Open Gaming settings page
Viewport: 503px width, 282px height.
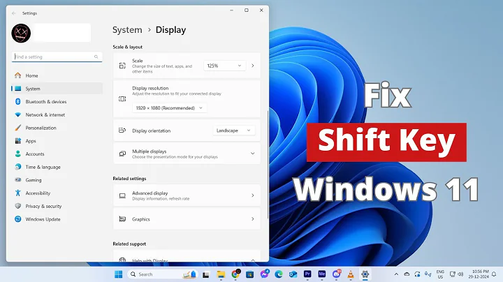[x=57, y=180]
